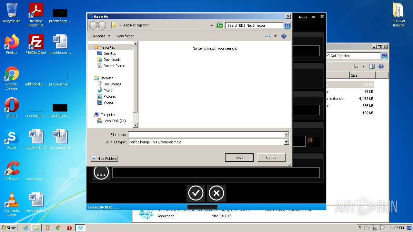Open the Windows Start menu
Image resolution: width=413 pixels, height=232 pixels.
(x=9, y=227)
